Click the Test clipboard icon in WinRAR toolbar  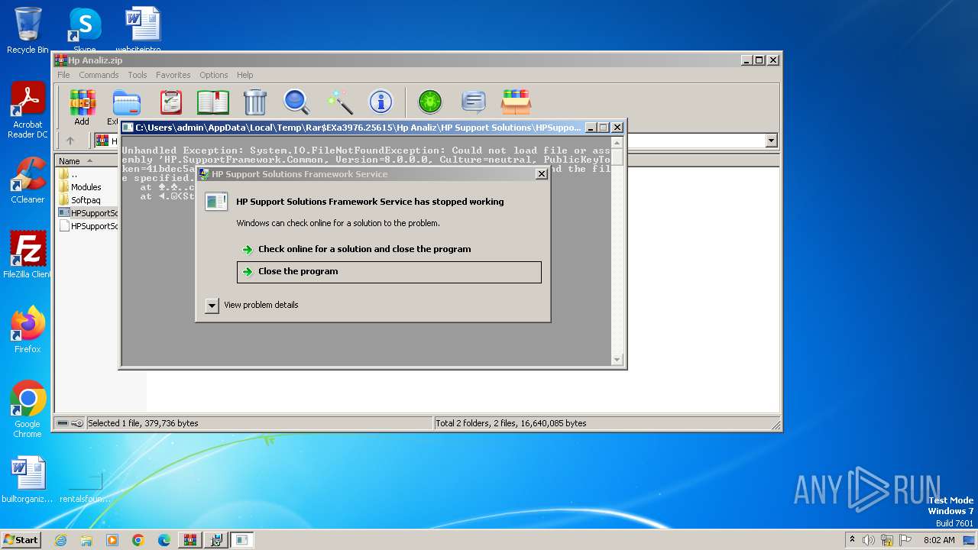point(171,102)
